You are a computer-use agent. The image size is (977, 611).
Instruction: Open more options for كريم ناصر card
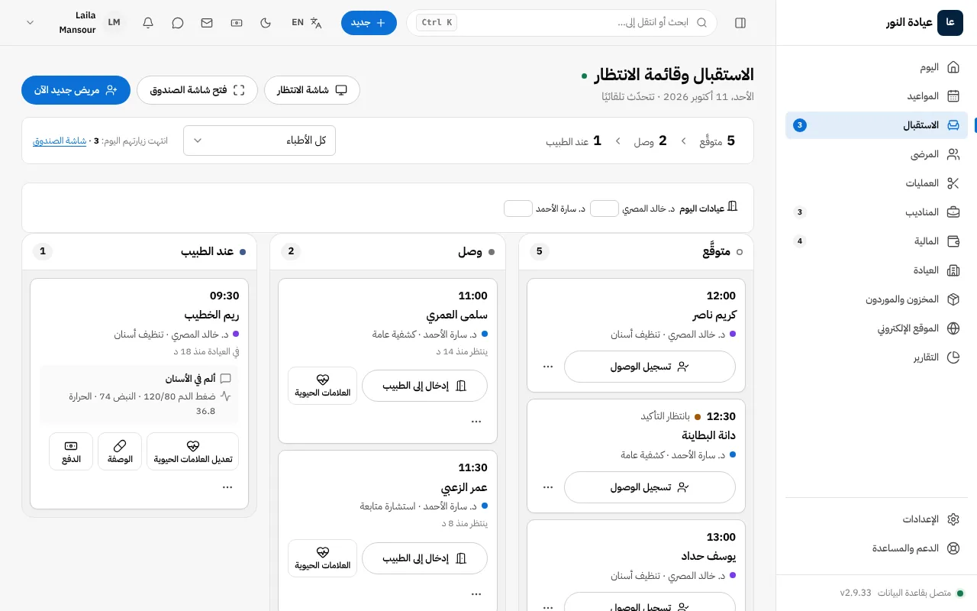click(x=548, y=367)
